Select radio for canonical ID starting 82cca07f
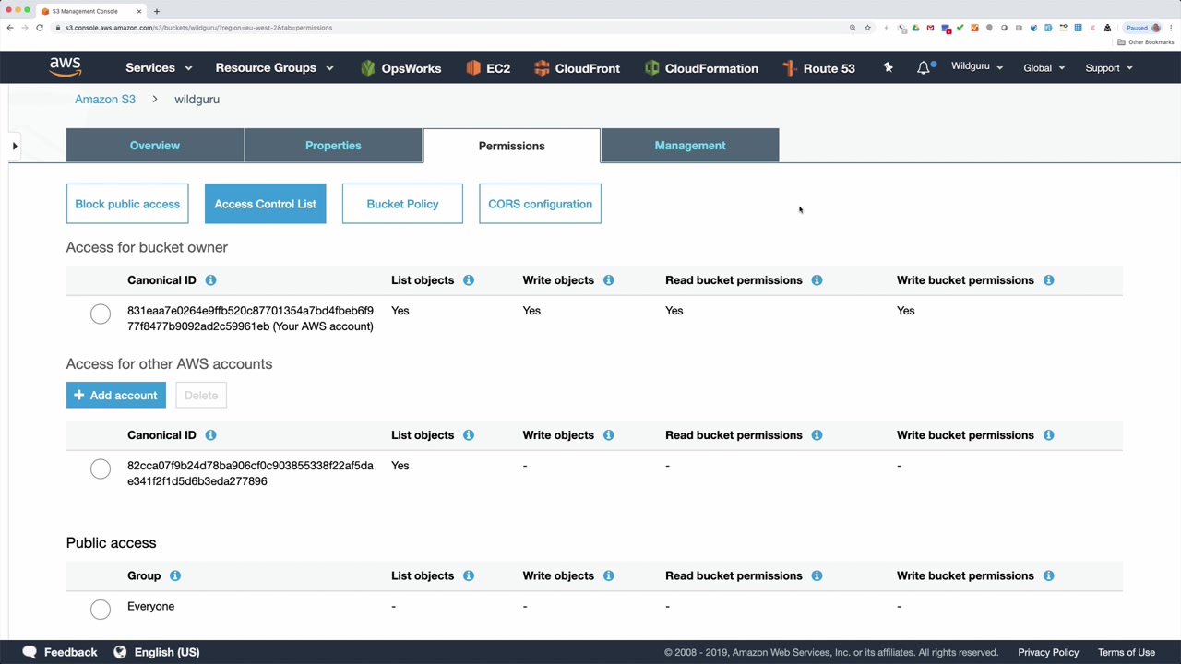The image size is (1181, 664). 101,468
